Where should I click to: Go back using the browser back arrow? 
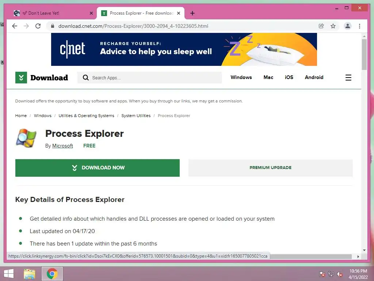[x=15, y=26]
